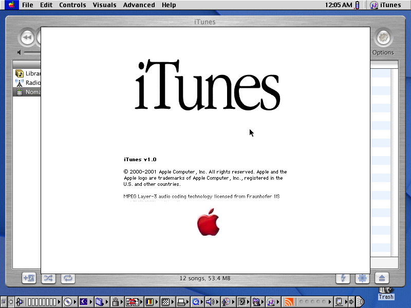Toggle repeat playback
Screen dimensions: 411x308
click(68, 278)
